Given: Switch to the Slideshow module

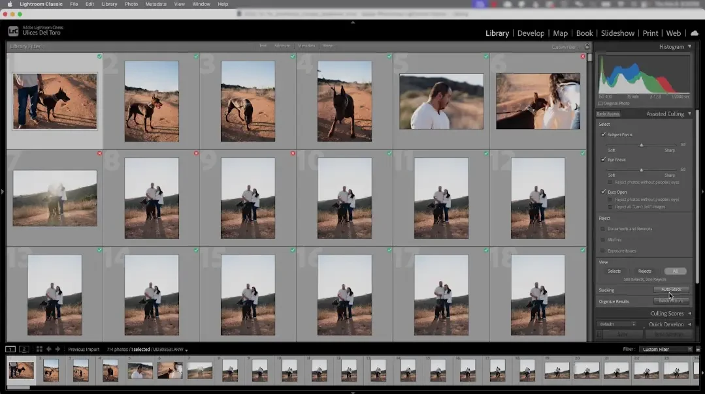Looking at the screenshot, I should point(618,33).
